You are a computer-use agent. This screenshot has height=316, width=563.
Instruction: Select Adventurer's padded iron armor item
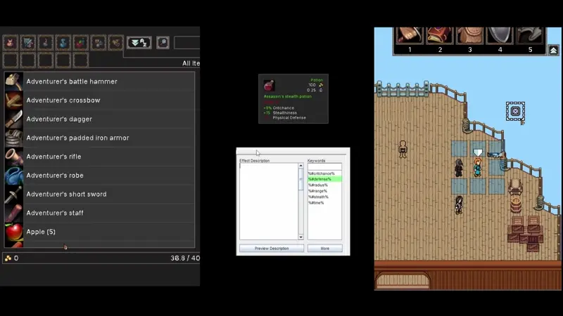tap(99, 138)
